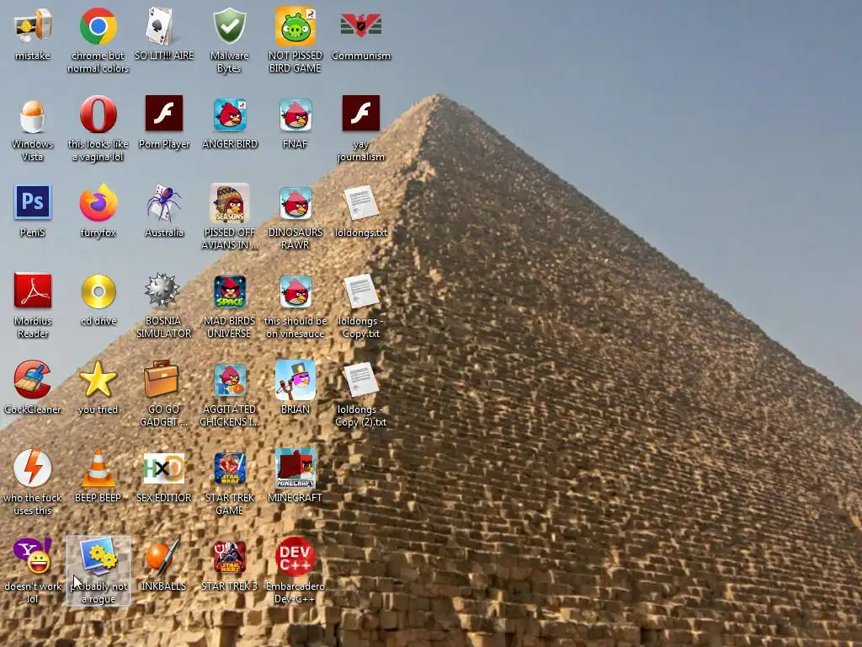
Task: Select the 'Porn Player' Flash icon
Action: (x=164, y=114)
